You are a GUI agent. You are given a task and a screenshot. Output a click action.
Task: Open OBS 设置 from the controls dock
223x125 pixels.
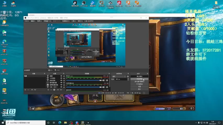pos(139,87)
